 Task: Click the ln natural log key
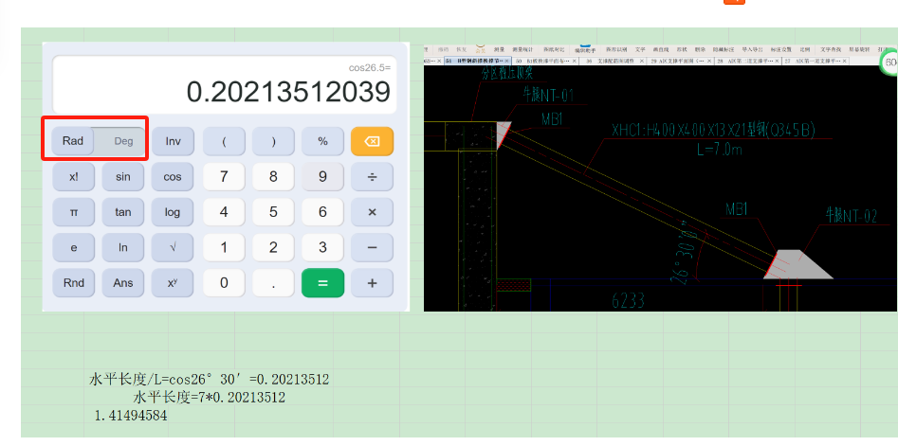click(x=123, y=247)
